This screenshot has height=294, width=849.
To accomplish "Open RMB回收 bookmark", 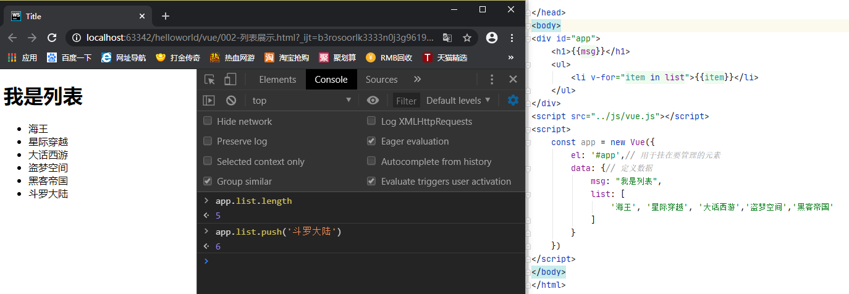I will pos(389,57).
